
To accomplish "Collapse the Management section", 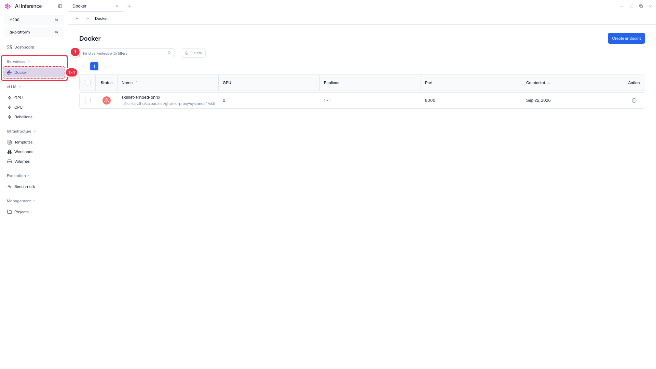I will (x=21, y=201).
